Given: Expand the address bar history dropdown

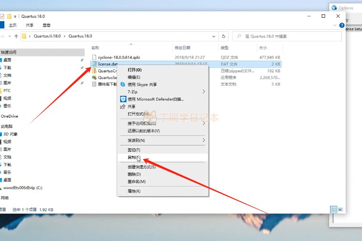Looking at the screenshot, I should tap(213, 36).
